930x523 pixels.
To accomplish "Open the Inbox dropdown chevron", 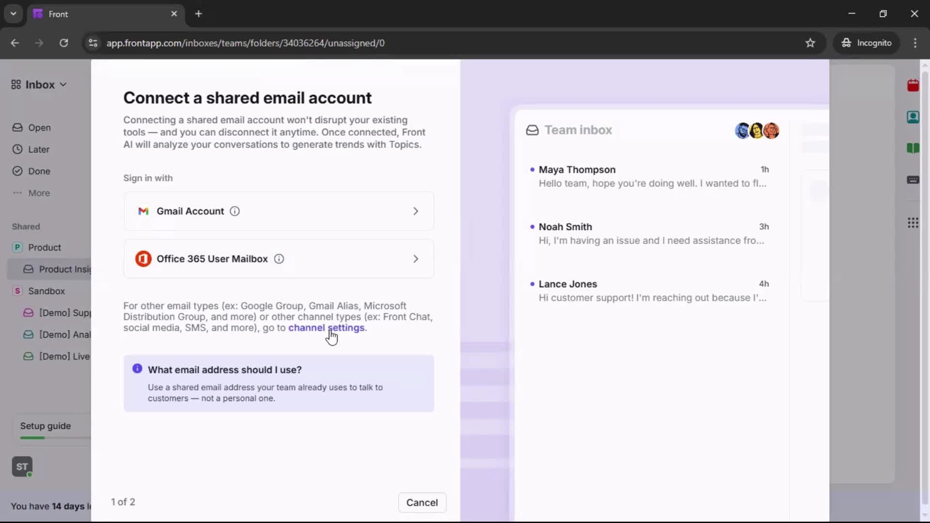I will 63,84.
